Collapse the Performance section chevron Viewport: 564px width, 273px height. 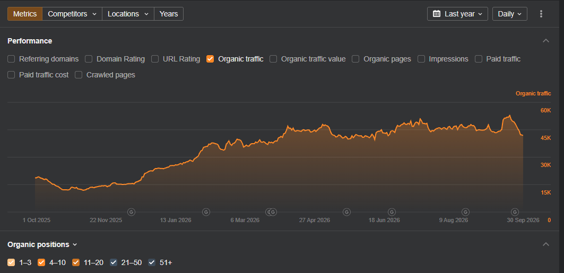coord(545,41)
